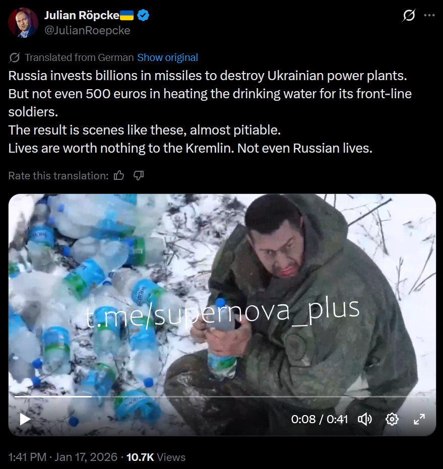Click the @JulianRoepcke handle
Screen dimensions: 443x469
(x=87, y=31)
